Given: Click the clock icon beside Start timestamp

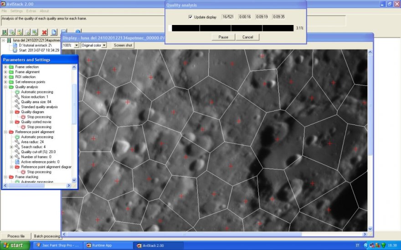Looking at the screenshot, I should pos(15,50).
